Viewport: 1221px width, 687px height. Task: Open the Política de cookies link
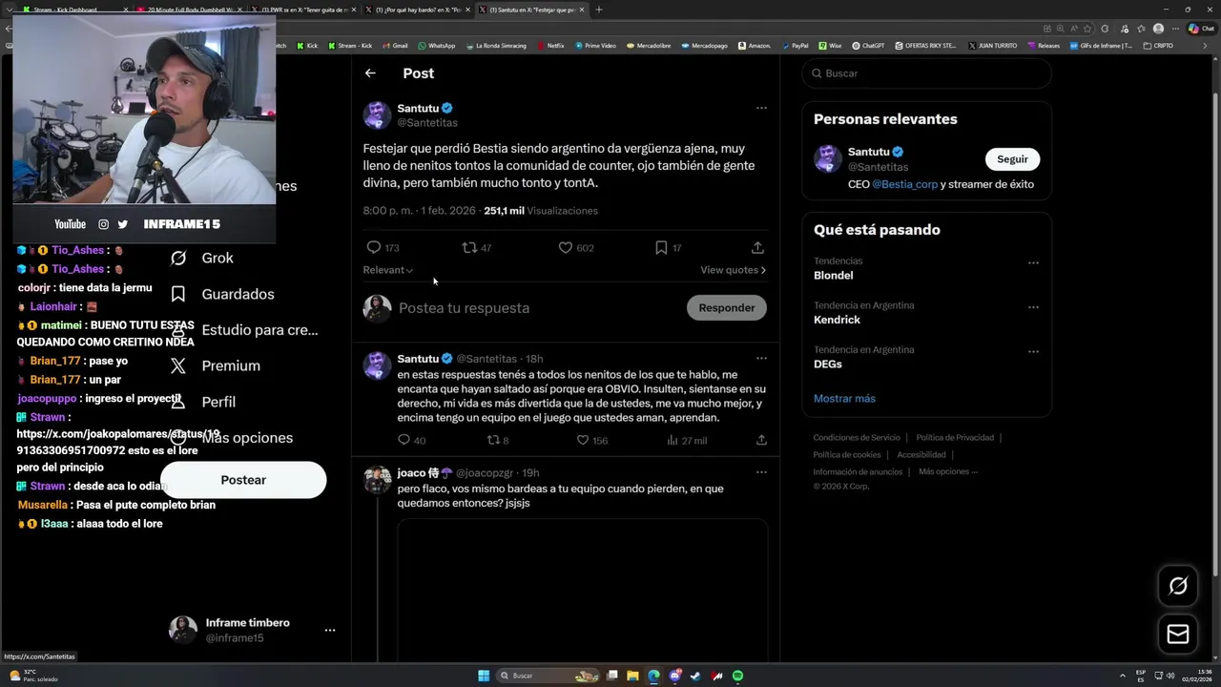847,454
